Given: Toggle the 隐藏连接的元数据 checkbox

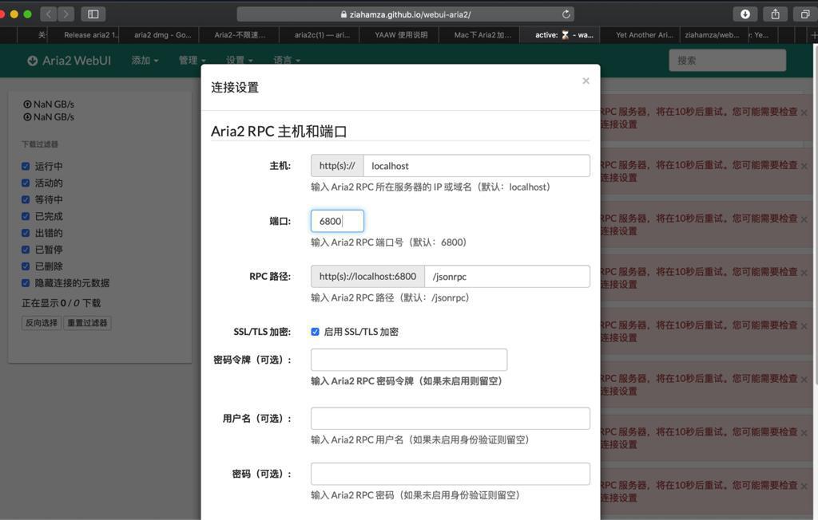Looking at the screenshot, I should (x=26, y=283).
